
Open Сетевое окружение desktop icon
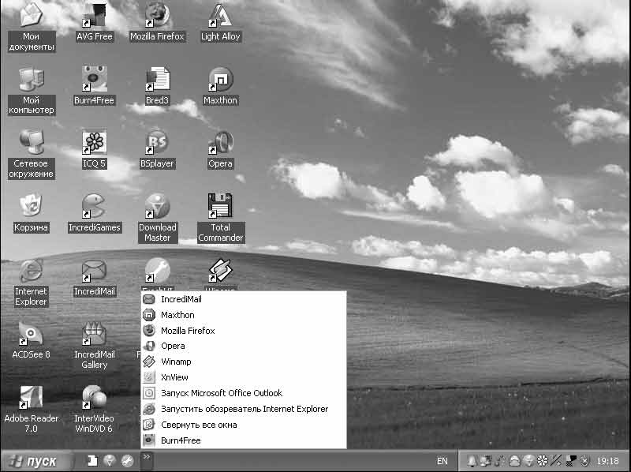(31, 154)
